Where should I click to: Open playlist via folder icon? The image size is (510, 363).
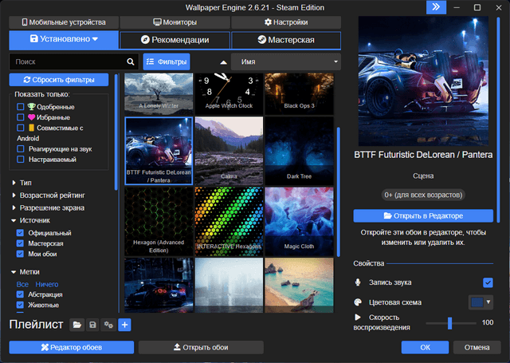[77, 325]
